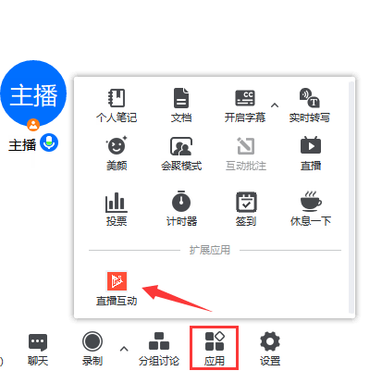
Task: Select 休息一下 take-a-break app
Action: pos(311,209)
